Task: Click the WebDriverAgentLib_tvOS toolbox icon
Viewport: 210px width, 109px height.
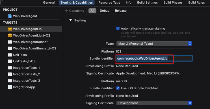Action: click(x=10, y=35)
